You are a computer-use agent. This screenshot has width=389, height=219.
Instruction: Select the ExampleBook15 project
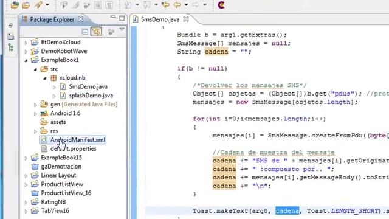pyautogui.click(x=61, y=158)
